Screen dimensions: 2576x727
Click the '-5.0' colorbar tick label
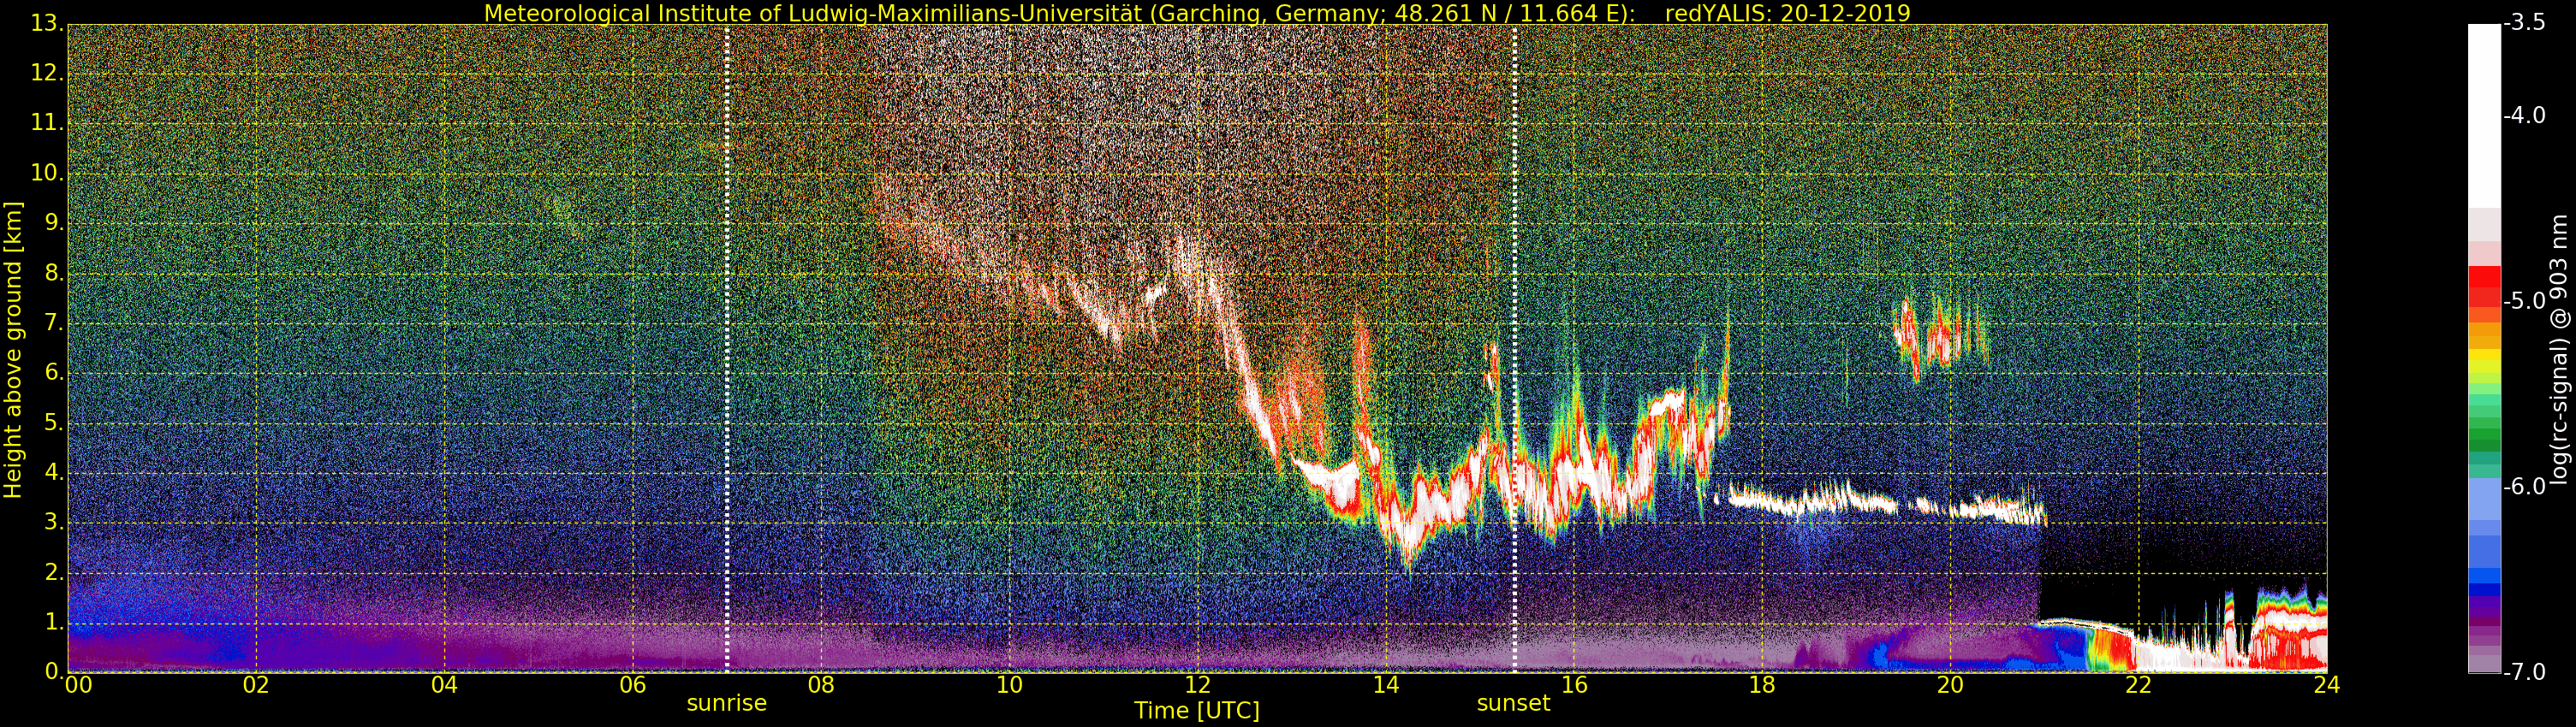click(x=2525, y=300)
